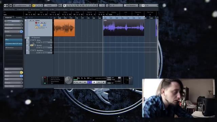Click the Fast Forward transport button
Screen dimensions: 217x122
point(85,82)
